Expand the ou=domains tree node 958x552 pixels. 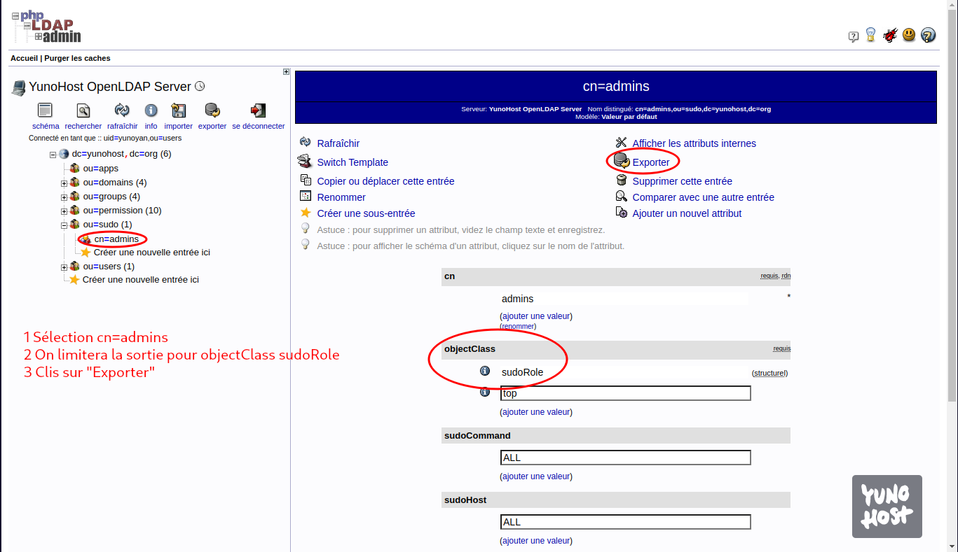pos(64,183)
